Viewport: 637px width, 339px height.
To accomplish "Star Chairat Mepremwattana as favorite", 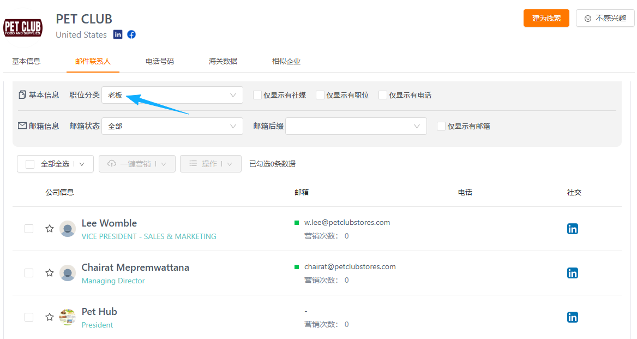I will point(50,273).
